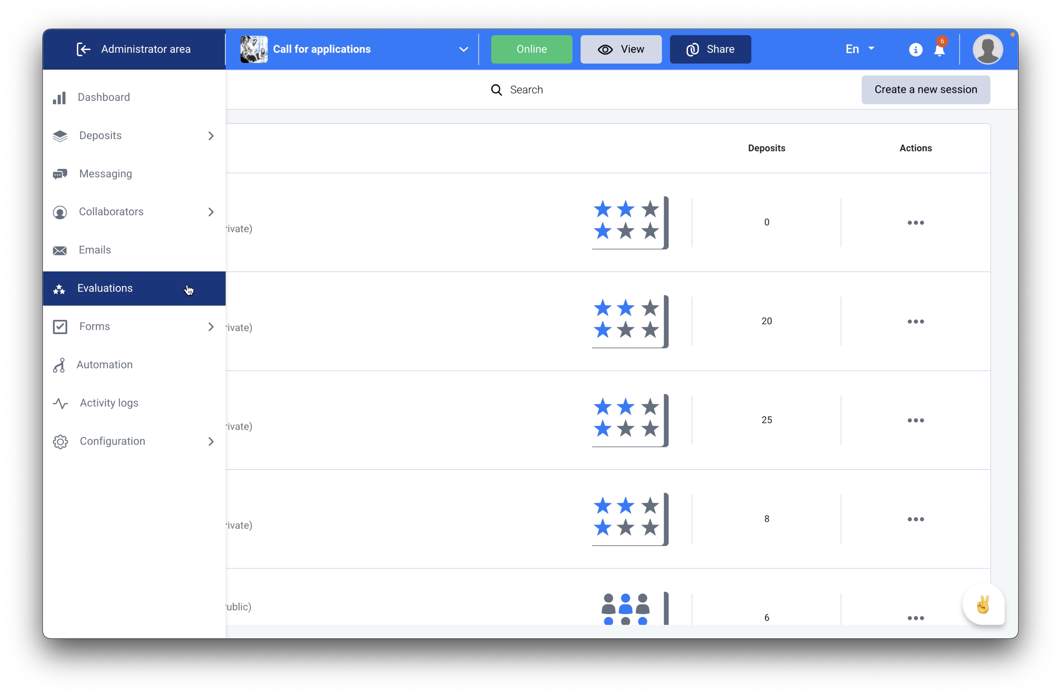This screenshot has height=695, width=1061.
Task: Click the Dashboard bar chart icon
Action: [x=59, y=97]
